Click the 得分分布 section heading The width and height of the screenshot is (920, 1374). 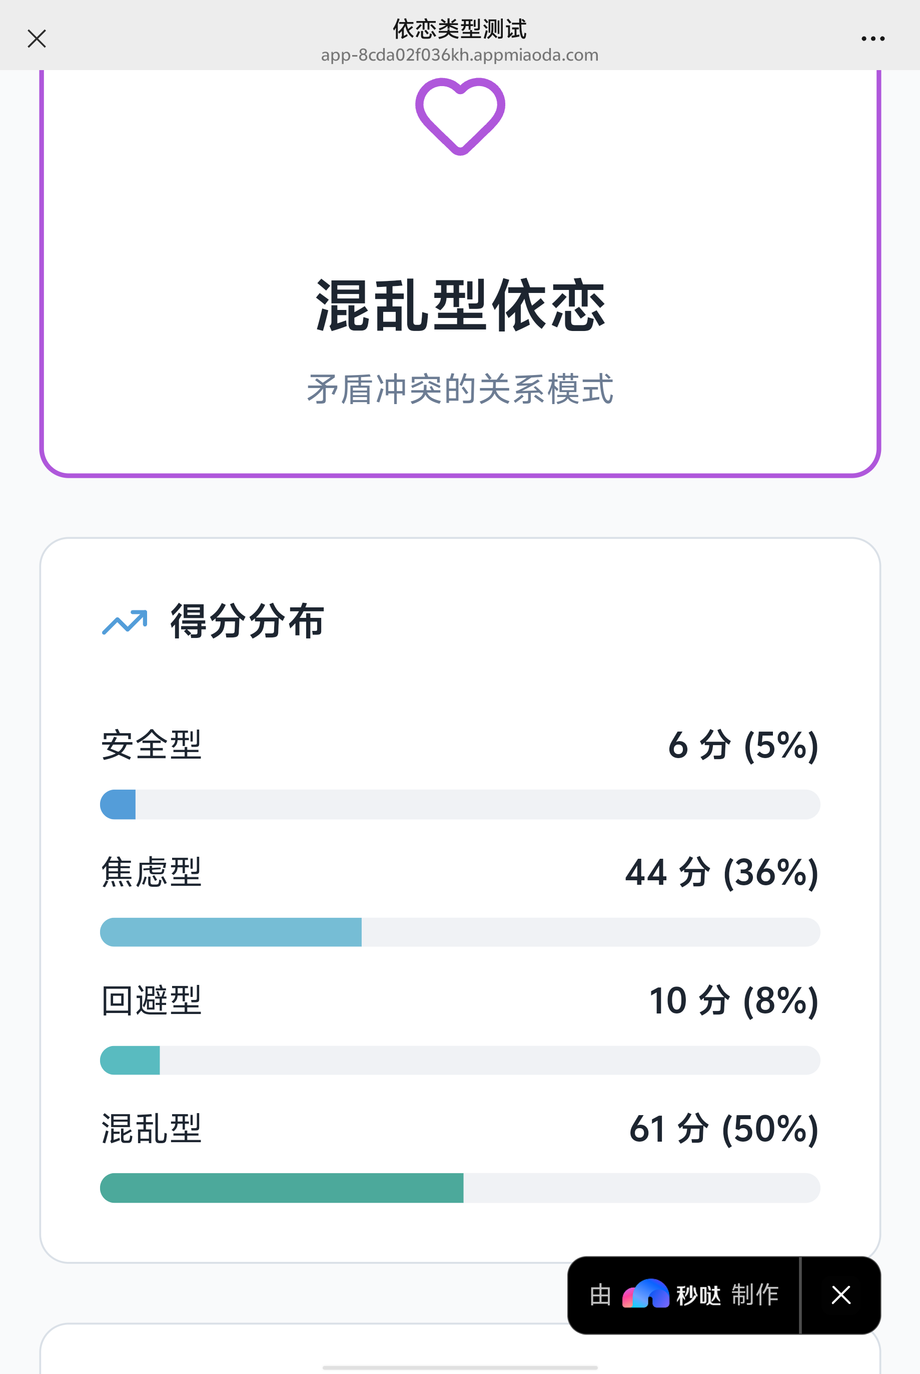pos(247,621)
